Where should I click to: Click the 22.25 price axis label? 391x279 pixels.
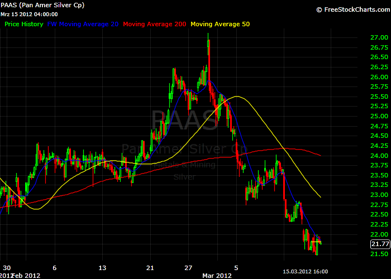pyautogui.click(x=379, y=224)
